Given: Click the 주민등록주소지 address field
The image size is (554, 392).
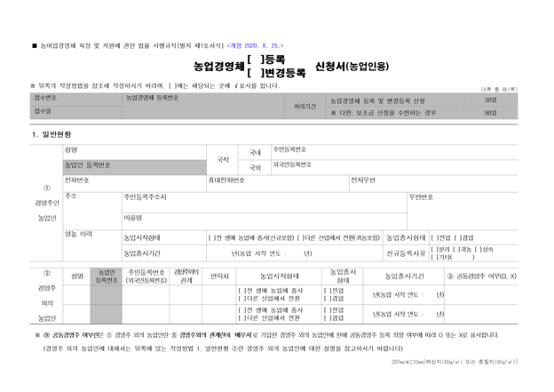Looking at the screenshot, I should tap(265, 203).
